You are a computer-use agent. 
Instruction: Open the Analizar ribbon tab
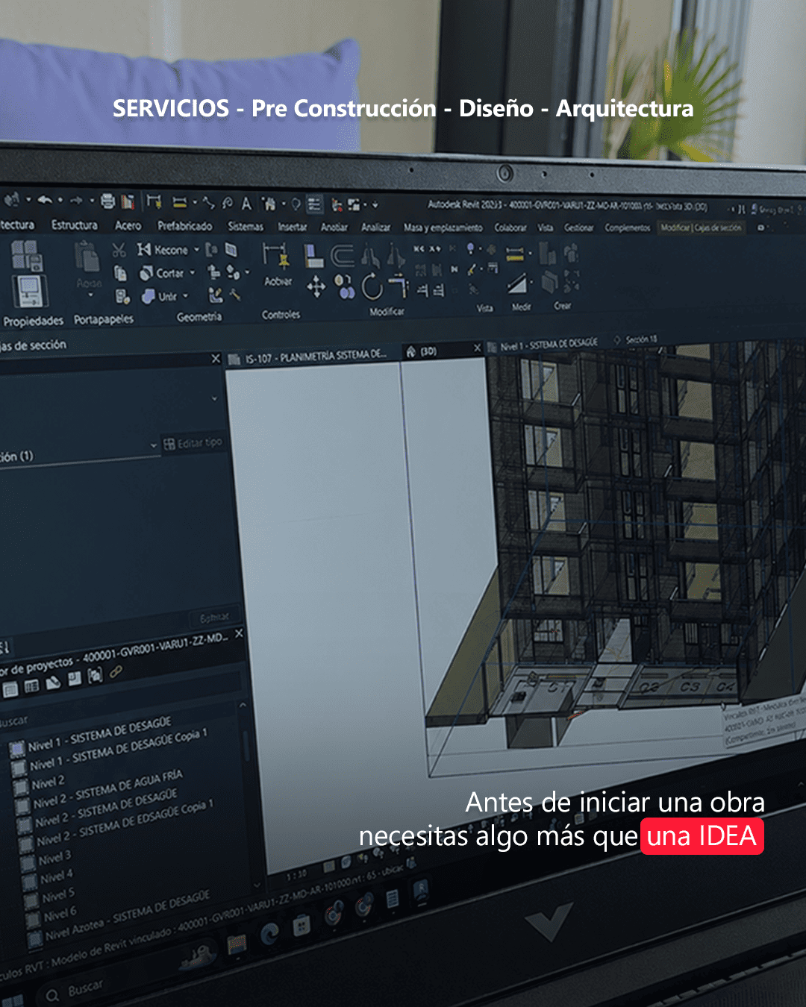point(376,228)
